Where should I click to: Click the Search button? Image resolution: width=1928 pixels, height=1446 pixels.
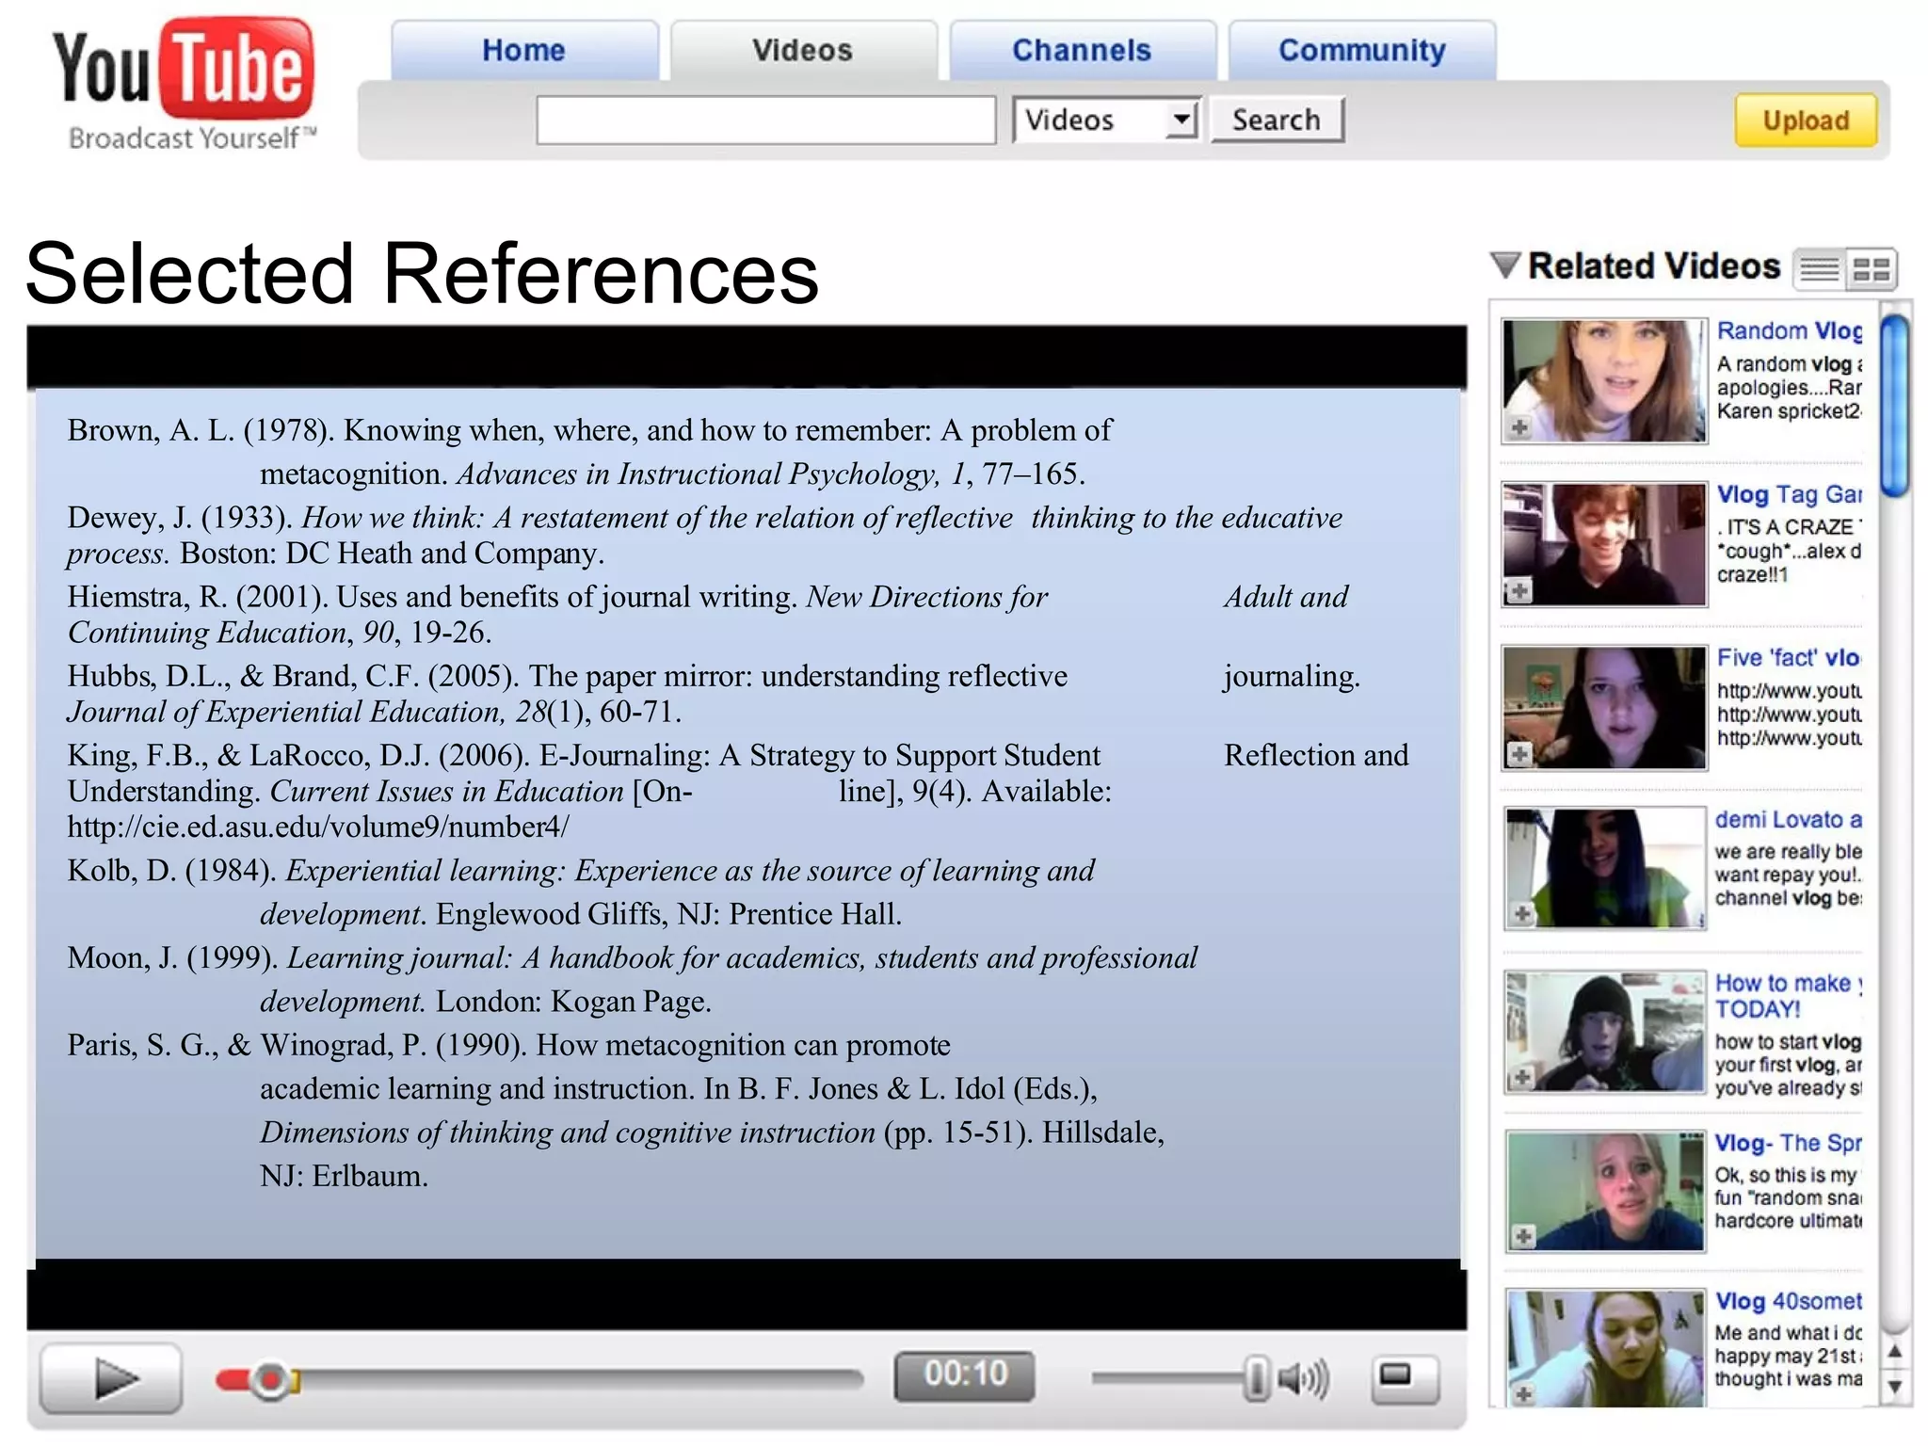click(1277, 120)
